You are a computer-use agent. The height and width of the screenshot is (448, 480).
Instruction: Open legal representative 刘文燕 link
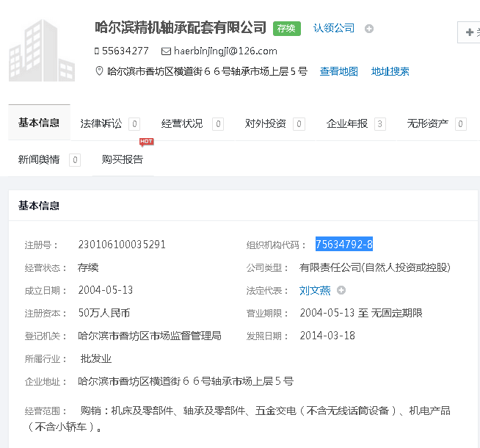pos(315,290)
